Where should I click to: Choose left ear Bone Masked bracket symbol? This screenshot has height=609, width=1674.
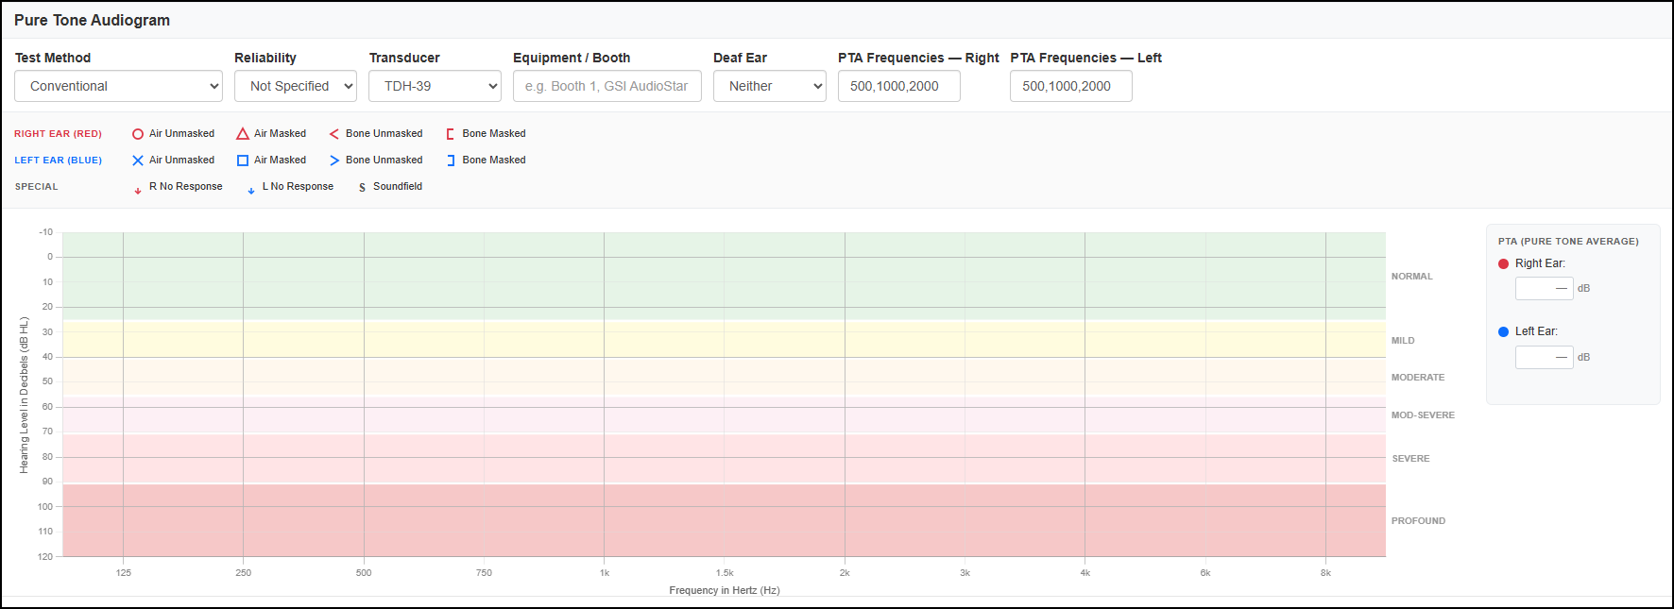point(451,161)
